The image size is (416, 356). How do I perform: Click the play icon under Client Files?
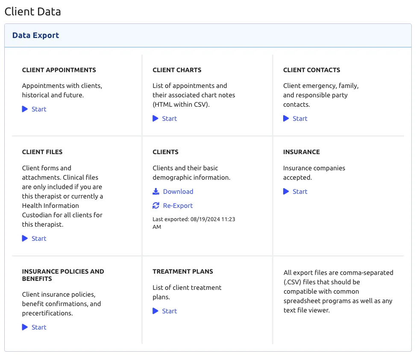pos(25,239)
